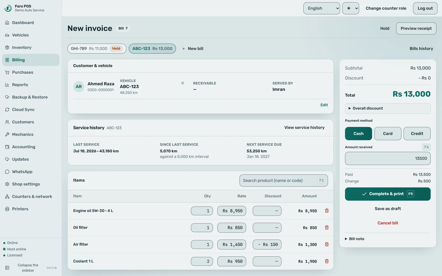Image resolution: width=442 pixels, height=276 pixels.
Task: Delete the Oil filter line item
Action: coord(327,228)
